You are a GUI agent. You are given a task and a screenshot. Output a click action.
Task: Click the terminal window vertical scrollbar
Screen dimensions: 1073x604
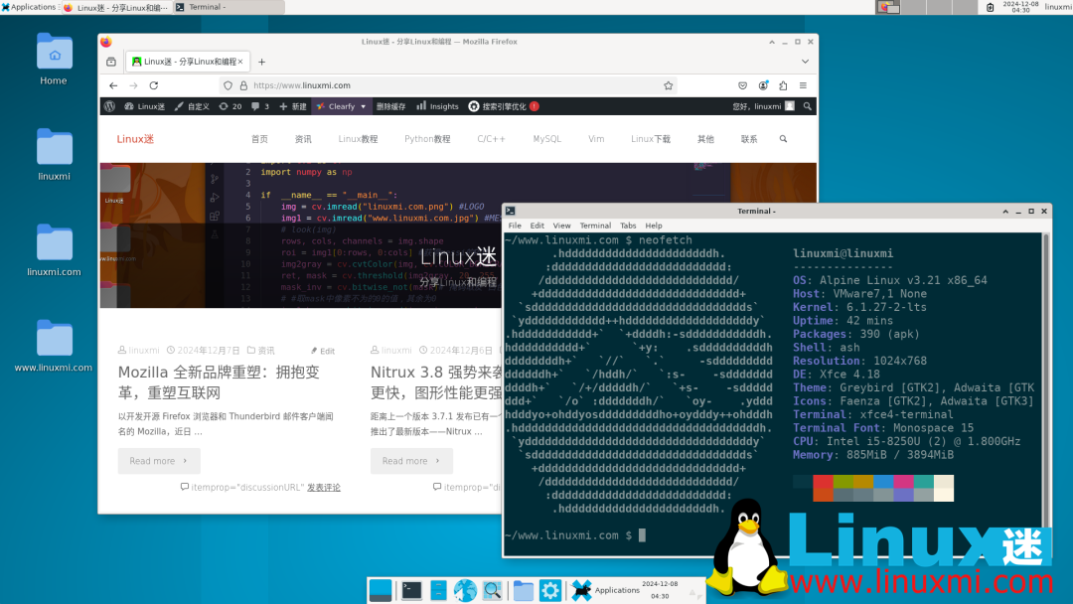tap(1045, 394)
